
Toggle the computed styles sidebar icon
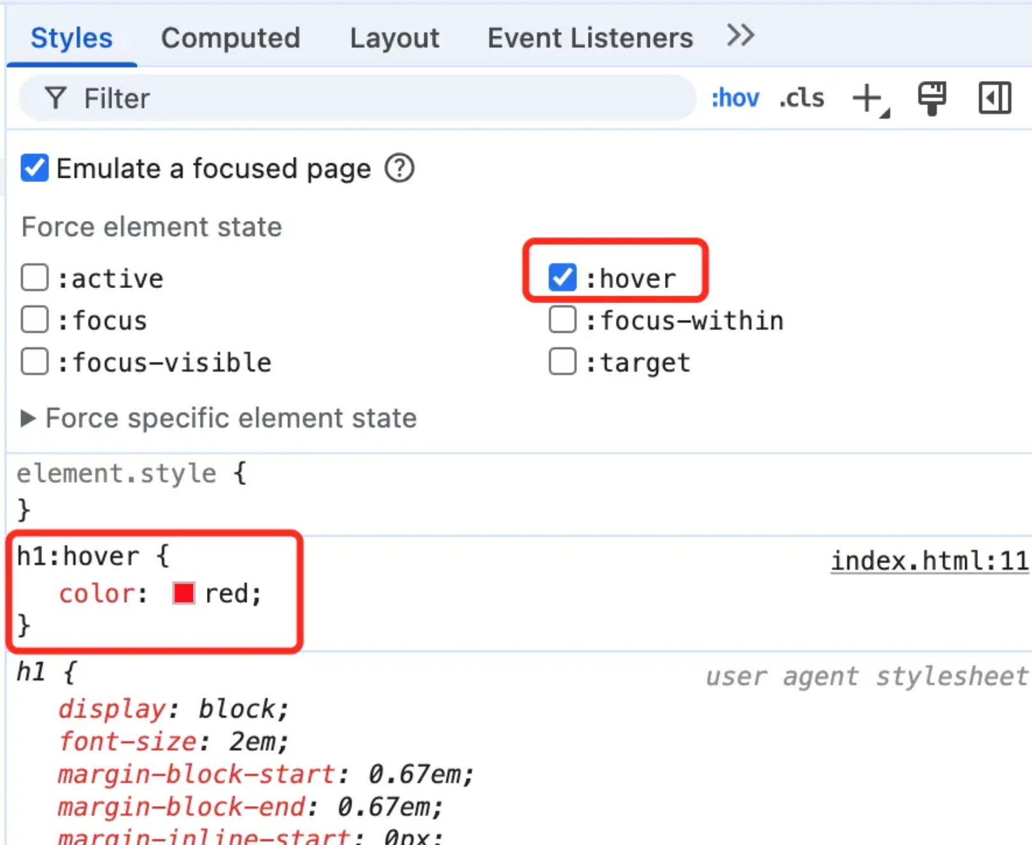994,98
